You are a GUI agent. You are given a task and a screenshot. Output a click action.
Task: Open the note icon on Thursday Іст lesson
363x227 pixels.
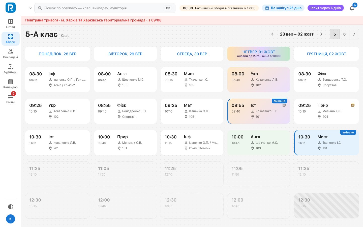pos(284,105)
